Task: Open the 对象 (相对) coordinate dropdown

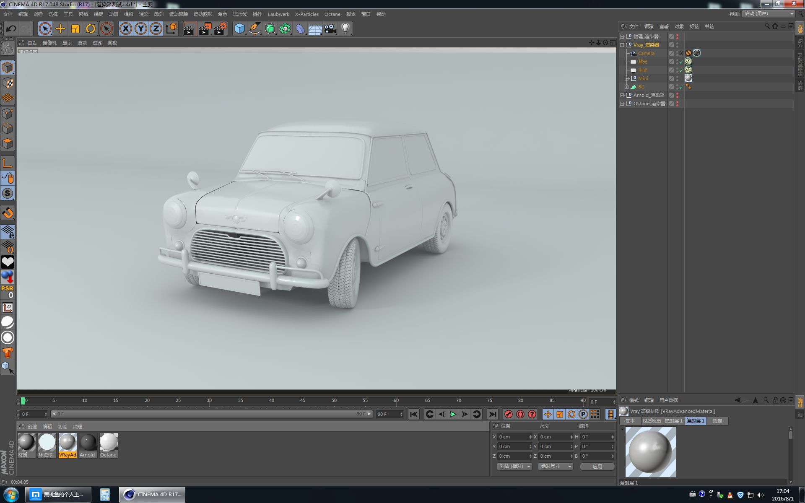Action: [x=515, y=466]
